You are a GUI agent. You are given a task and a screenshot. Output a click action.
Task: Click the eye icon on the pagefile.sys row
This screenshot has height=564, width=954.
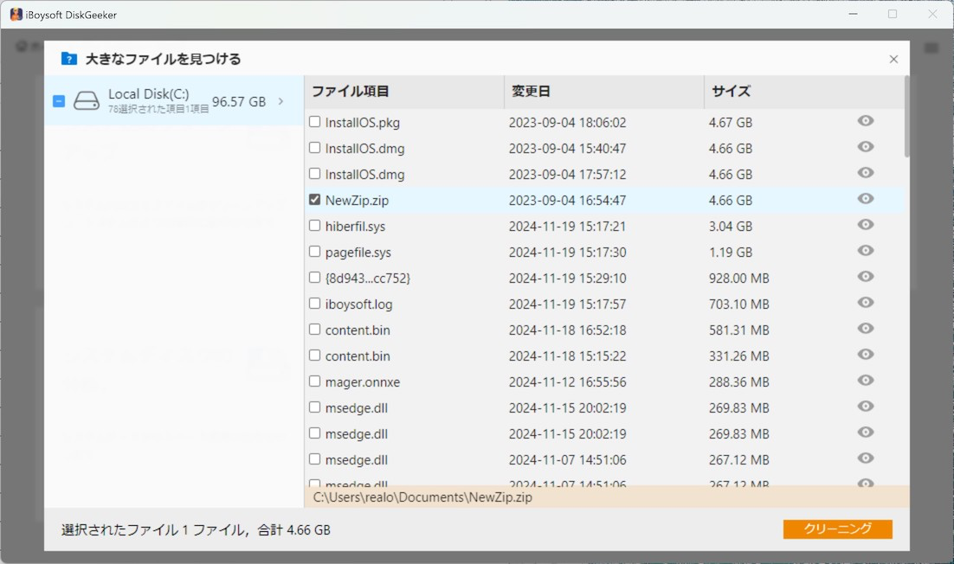click(x=865, y=251)
